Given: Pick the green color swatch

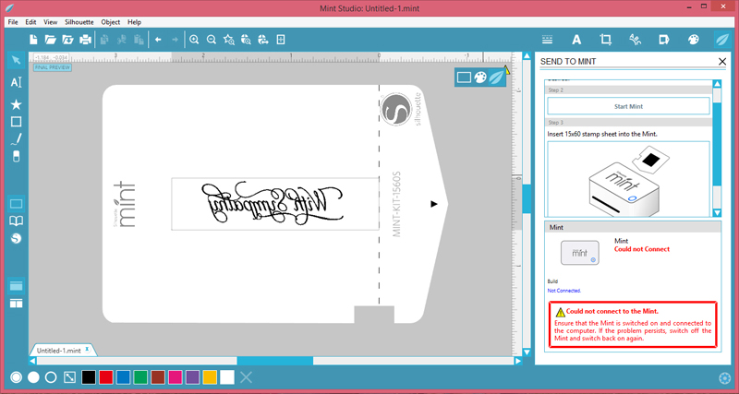Looking at the screenshot, I should (140, 377).
